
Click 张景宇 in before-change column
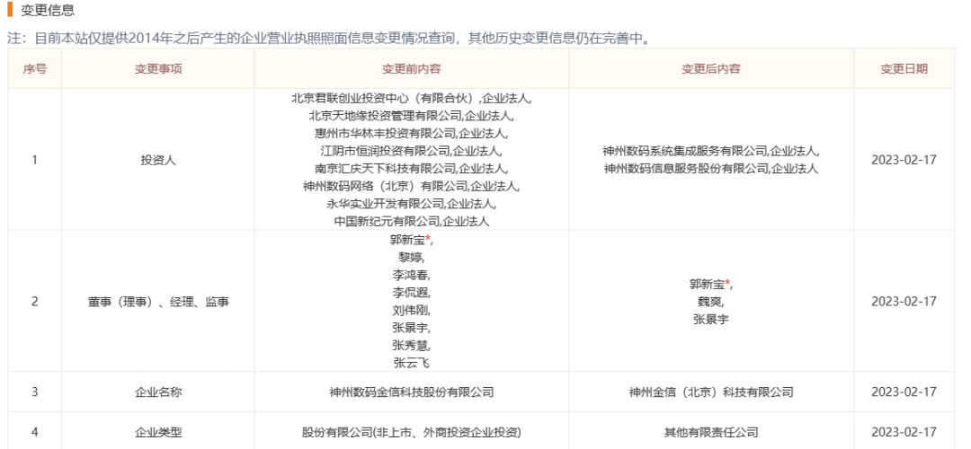[x=410, y=327]
